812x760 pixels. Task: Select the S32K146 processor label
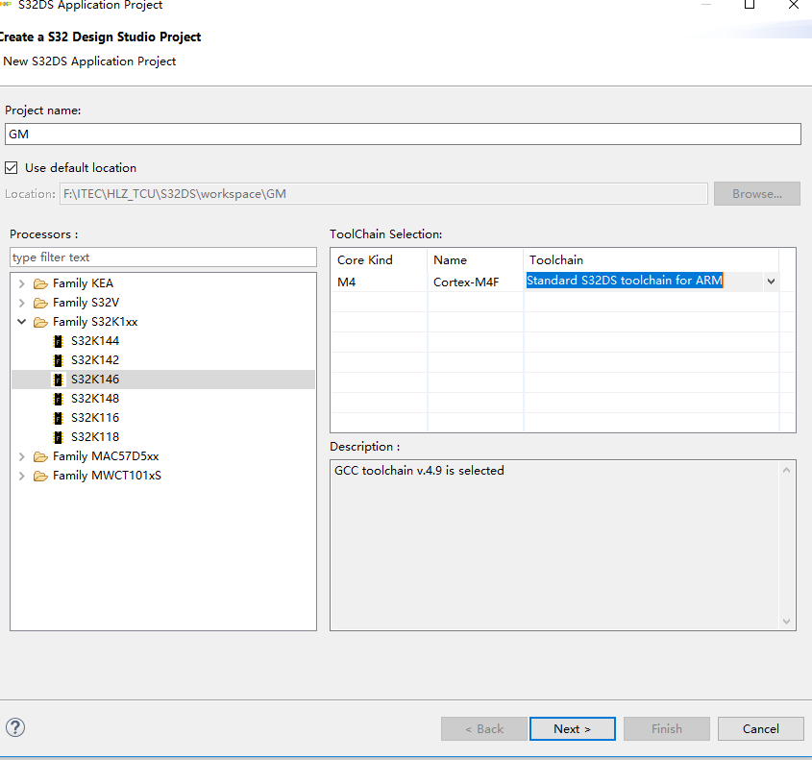coord(95,380)
